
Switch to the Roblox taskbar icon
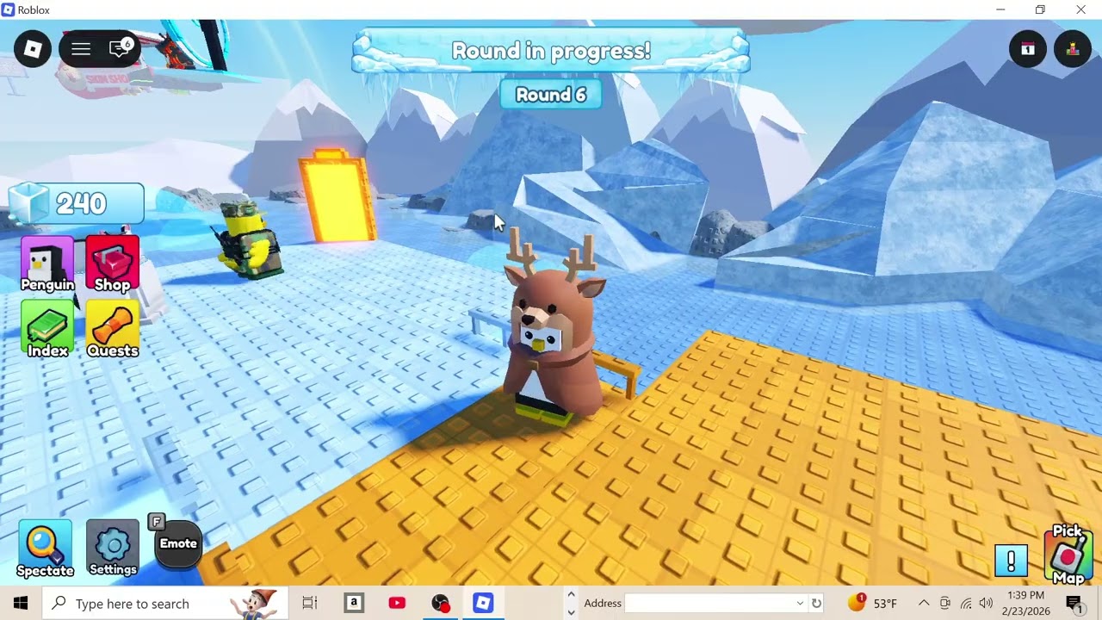click(483, 604)
